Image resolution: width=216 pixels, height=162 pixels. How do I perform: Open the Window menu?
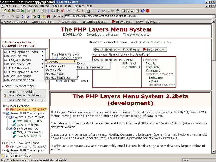pyautogui.click(x=79, y=6)
